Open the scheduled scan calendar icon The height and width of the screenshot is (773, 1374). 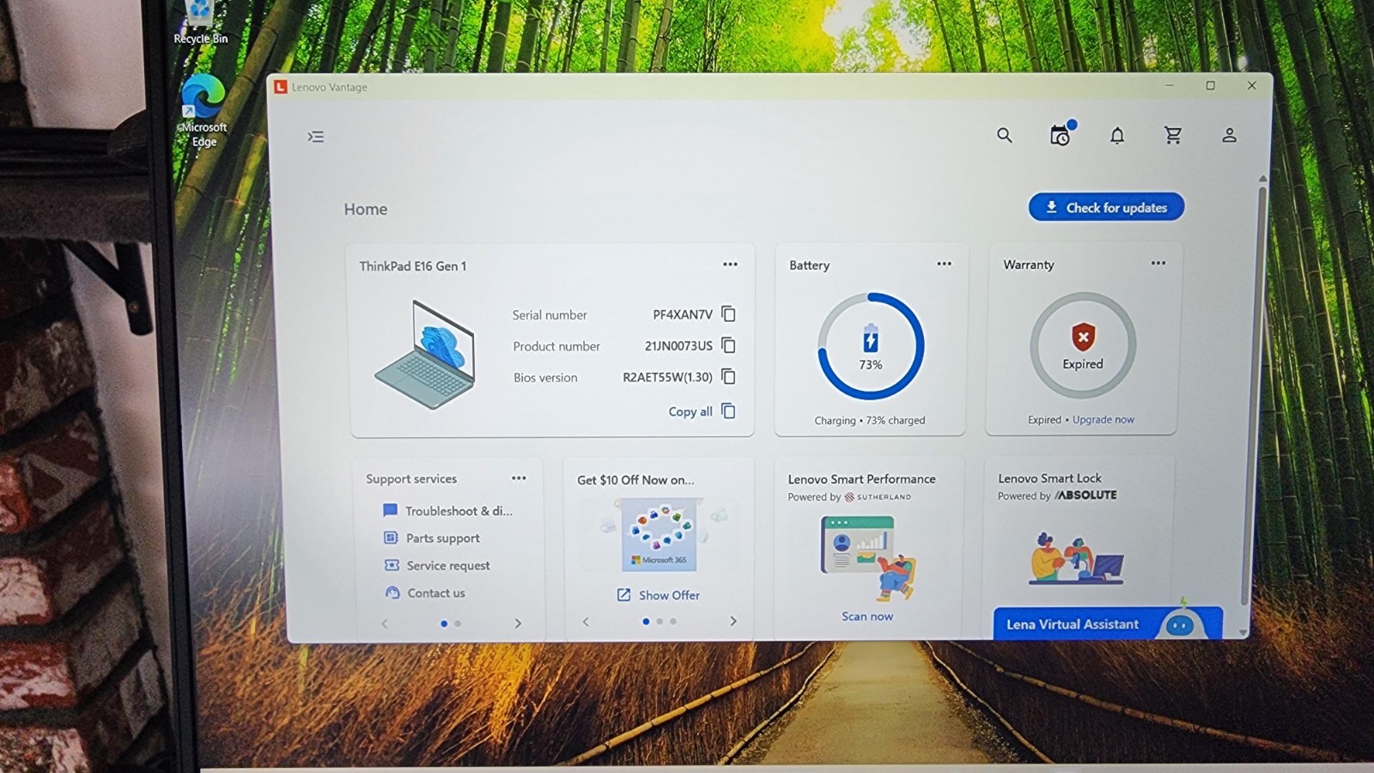(x=1061, y=135)
